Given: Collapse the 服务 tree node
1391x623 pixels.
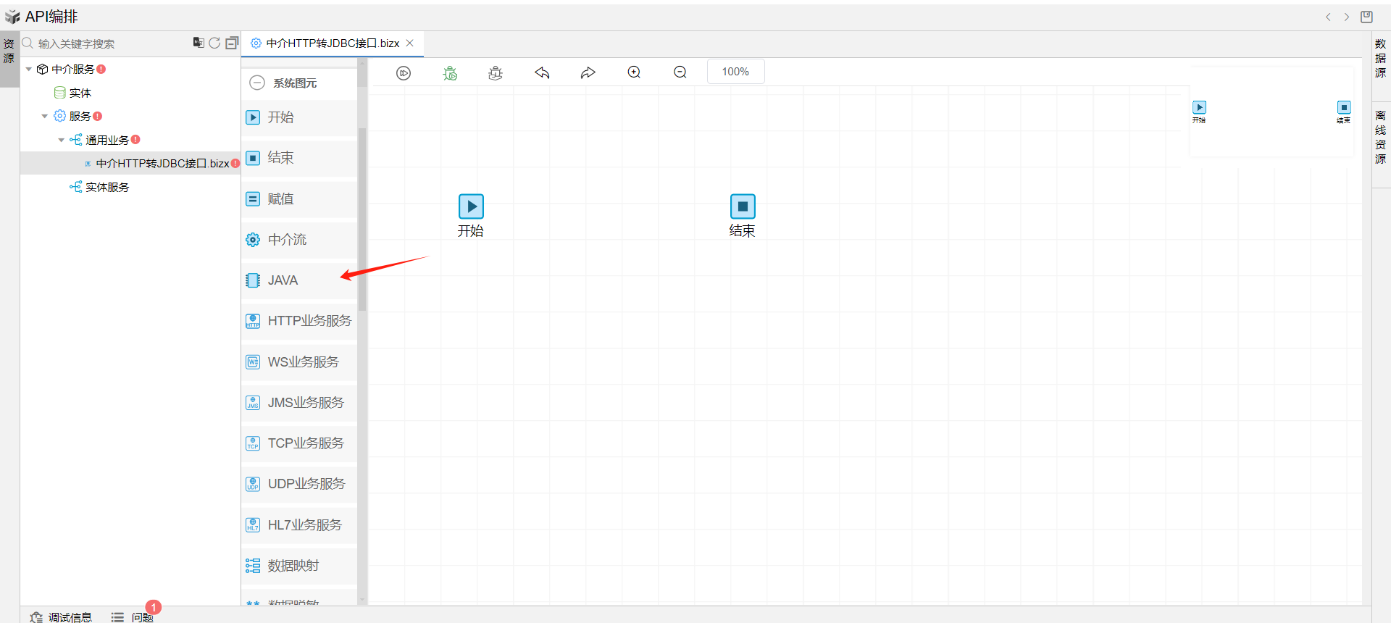Looking at the screenshot, I should 45,117.
